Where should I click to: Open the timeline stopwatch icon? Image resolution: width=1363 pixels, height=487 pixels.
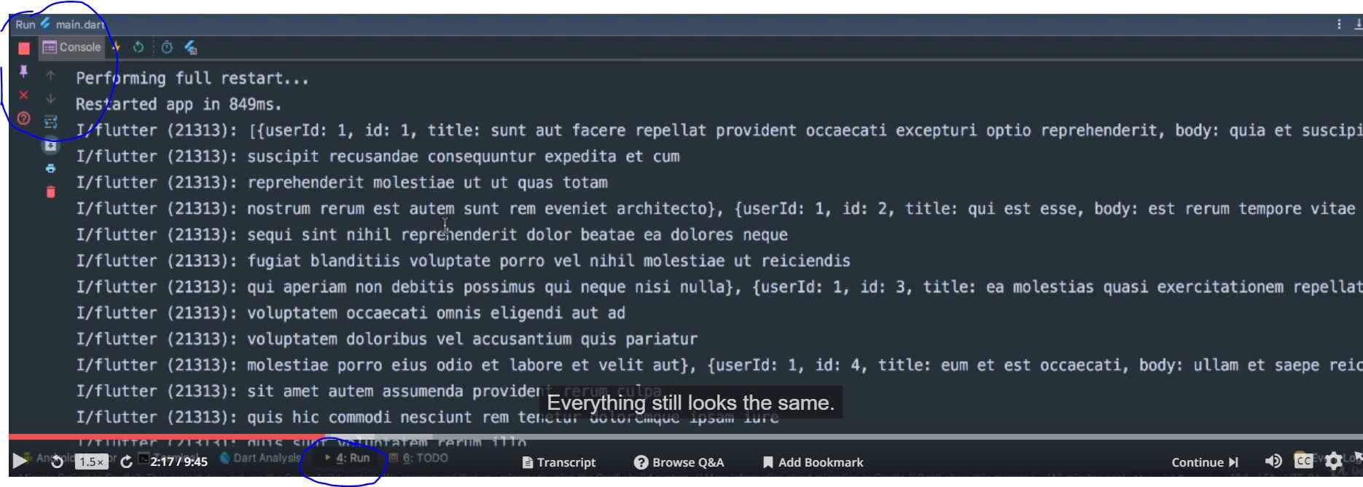tap(167, 47)
